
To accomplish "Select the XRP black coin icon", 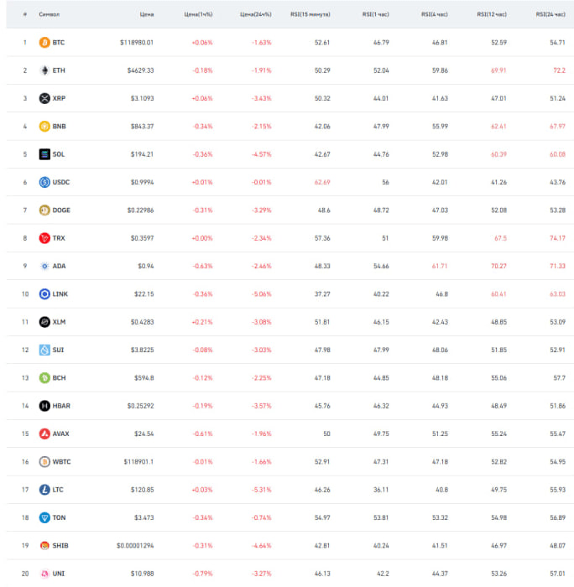I will pyautogui.click(x=44, y=98).
